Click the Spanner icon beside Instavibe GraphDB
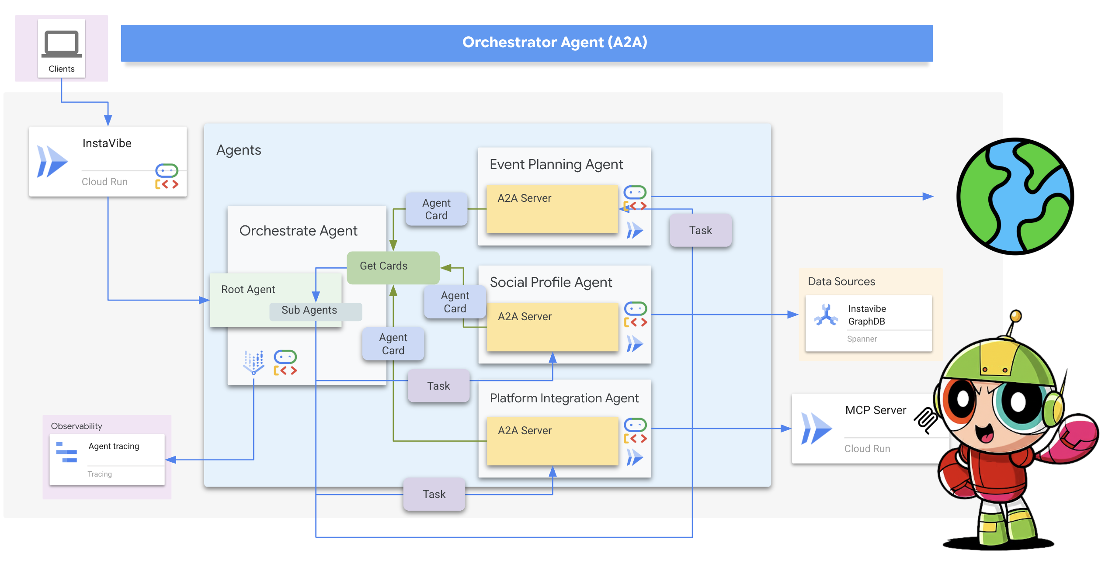 pos(826,315)
